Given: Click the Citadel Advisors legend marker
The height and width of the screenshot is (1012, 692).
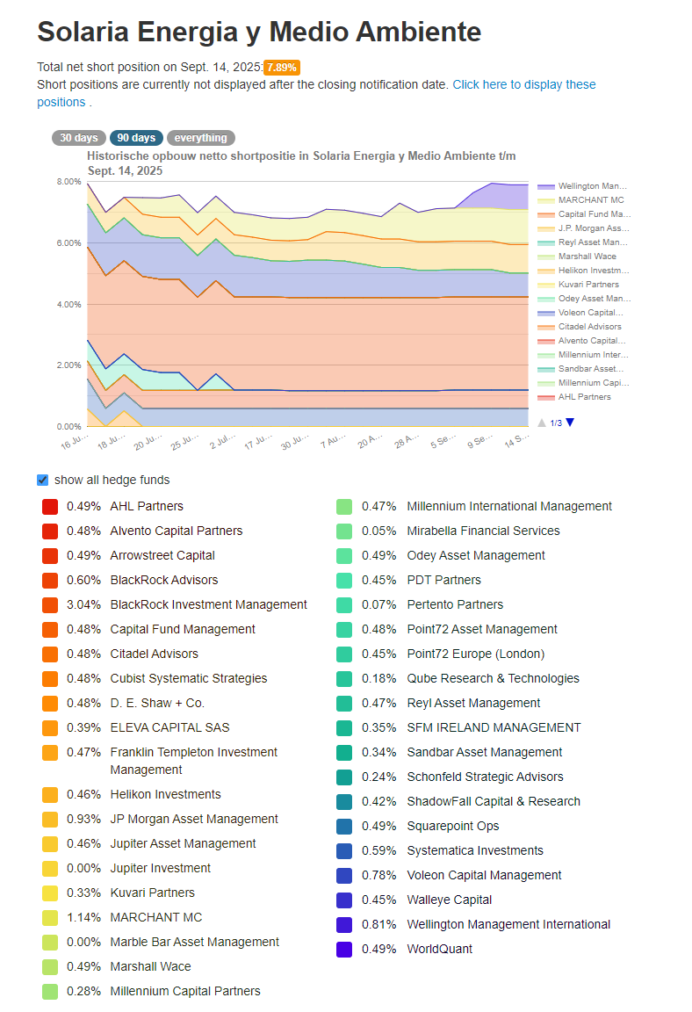Looking at the screenshot, I should 545,327.
